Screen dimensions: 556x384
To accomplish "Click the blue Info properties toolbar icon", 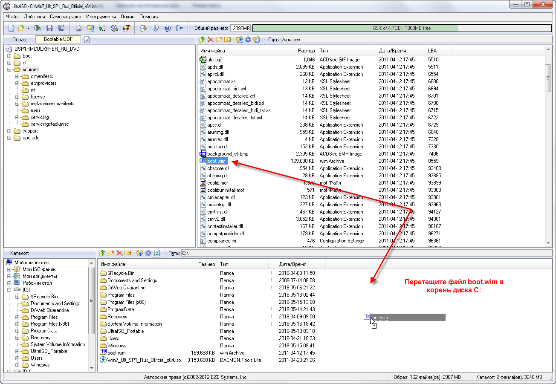I will pyautogui.click(x=156, y=28).
